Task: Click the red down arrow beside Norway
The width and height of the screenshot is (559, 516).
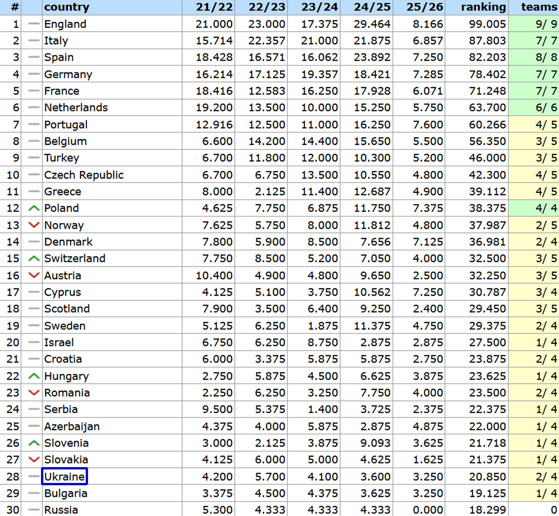Action: click(34, 225)
